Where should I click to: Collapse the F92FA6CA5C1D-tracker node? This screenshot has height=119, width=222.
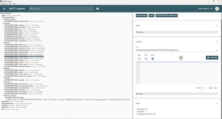tap(5, 98)
